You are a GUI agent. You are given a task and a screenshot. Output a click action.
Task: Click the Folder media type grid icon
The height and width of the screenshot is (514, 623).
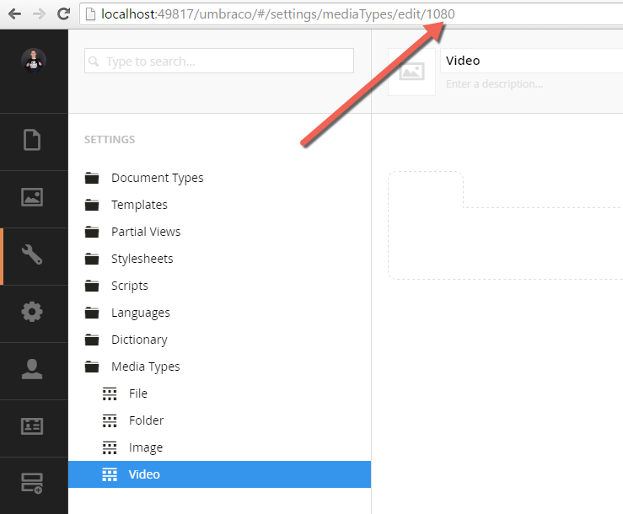click(x=110, y=420)
